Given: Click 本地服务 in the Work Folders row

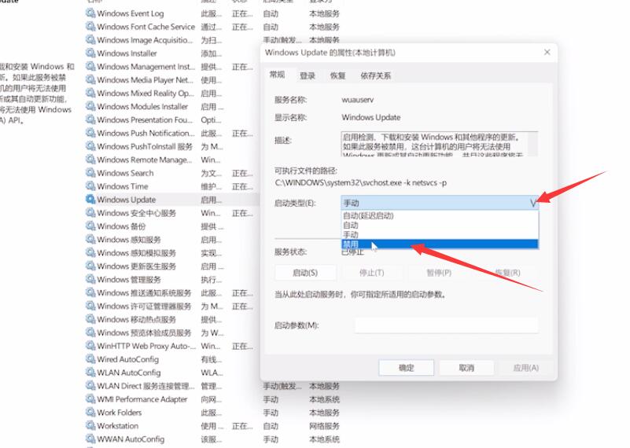Looking at the screenshot, I should pos(324,413).
